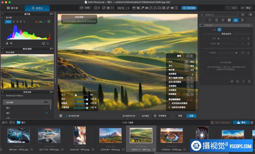Click the fit-to-screen zoom icon

click(x=104, y=8)
